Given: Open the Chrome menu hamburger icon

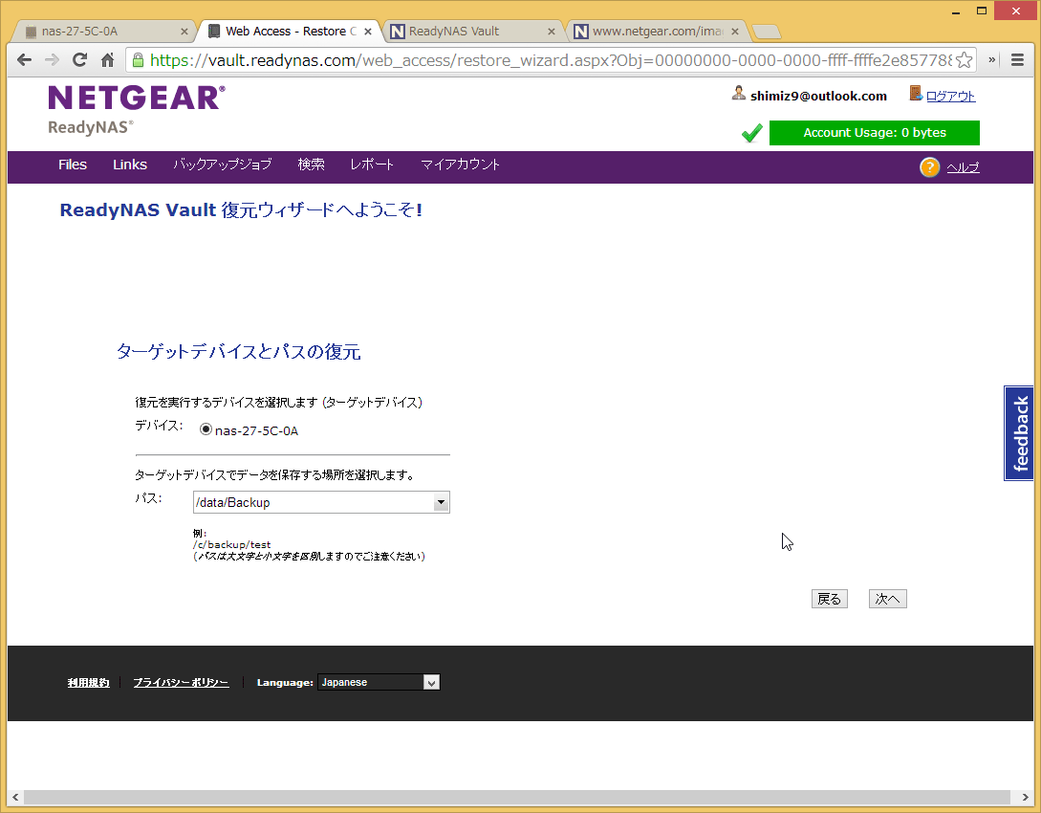Looking at the screenshot, I should point(1019,59).
